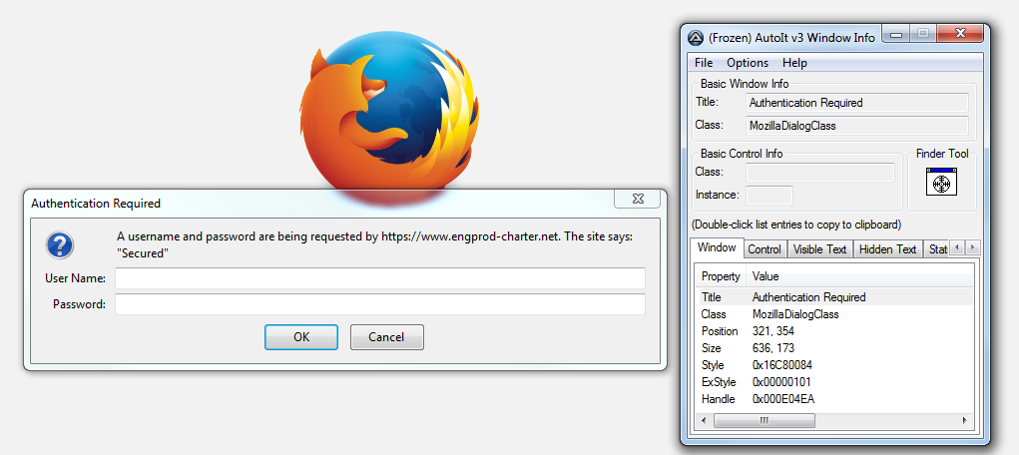Viewport: 1019px width, 455px height.
Task: Click the horizontal scrollbar thumb in property list
Action: point(764,420)
